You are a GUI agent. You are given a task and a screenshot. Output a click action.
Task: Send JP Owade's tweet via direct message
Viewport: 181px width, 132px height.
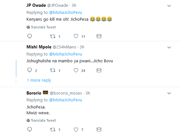click(x=99, y=36)
